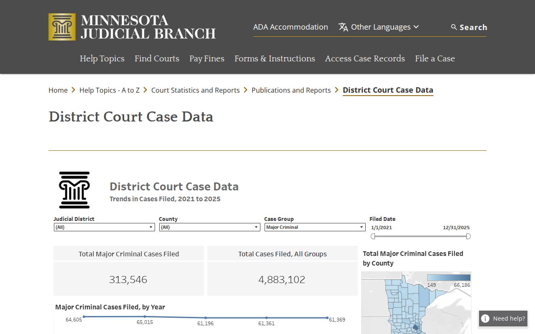Screen dimensions: 535x334
Task: Click District Court Case Data breadcrumb
Action: 388,90
